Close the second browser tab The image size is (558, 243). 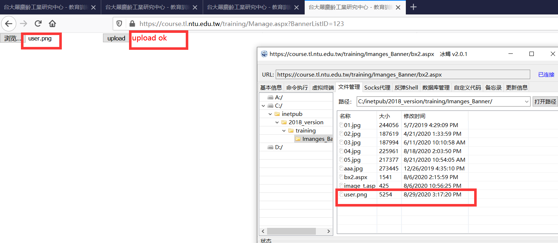196,7
